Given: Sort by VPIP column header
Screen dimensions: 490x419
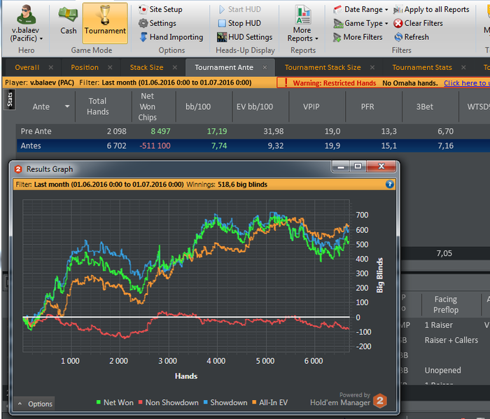Looking at the screenshot, I should 311,106.
